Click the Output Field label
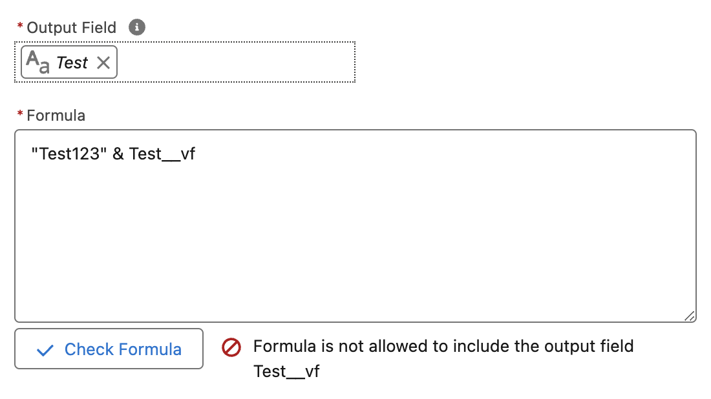 [x=71, y=27]
